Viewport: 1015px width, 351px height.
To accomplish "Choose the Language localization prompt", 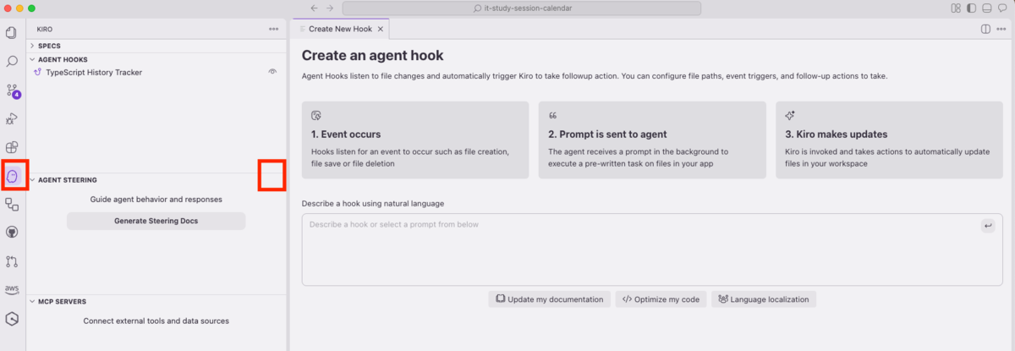I will (764, 299).
